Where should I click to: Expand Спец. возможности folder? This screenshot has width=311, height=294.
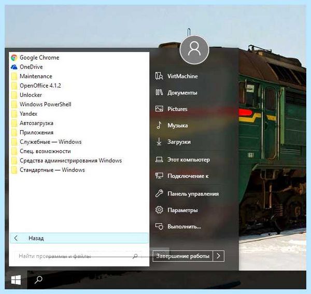(x=79, y=151)
